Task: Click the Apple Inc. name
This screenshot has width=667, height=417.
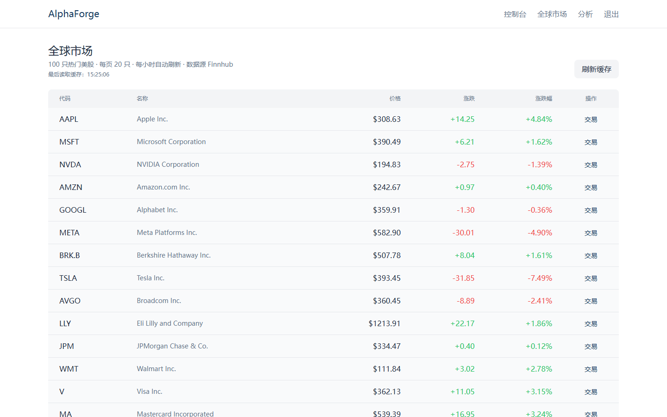Action: click(x=152, y=119)
